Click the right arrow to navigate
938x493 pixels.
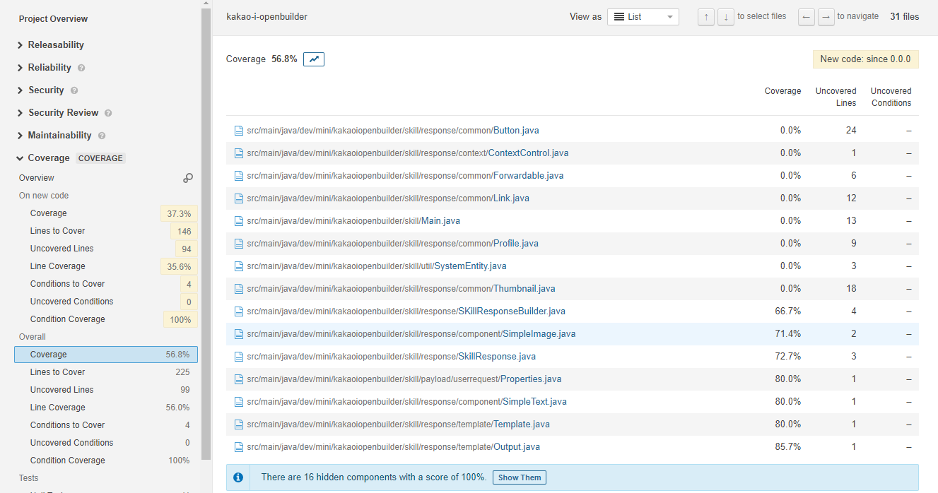point(826,16)
